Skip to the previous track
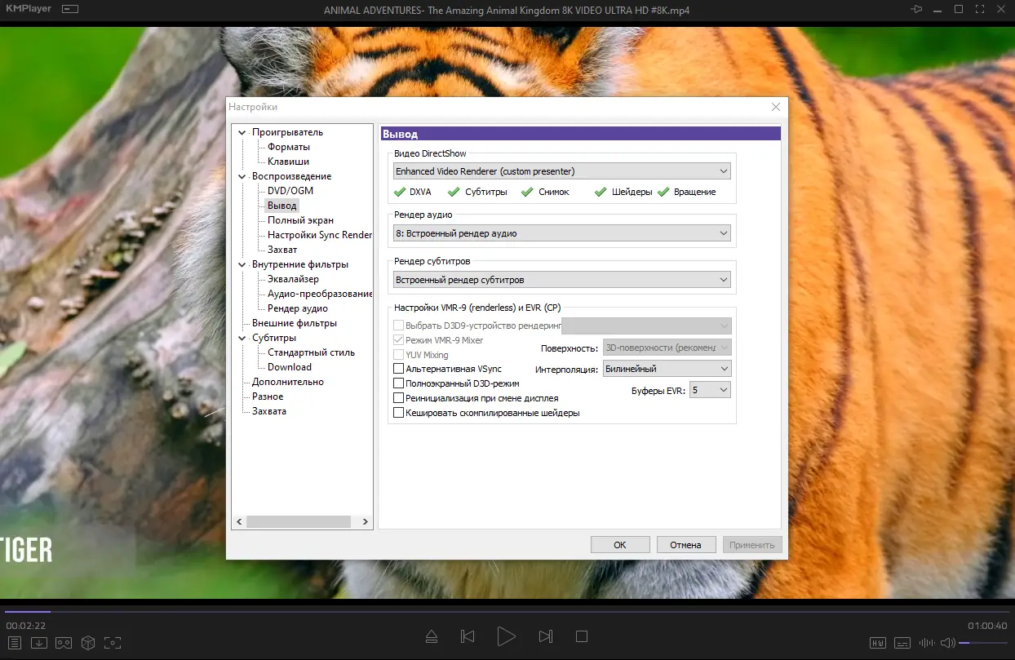 coord(468,636)
